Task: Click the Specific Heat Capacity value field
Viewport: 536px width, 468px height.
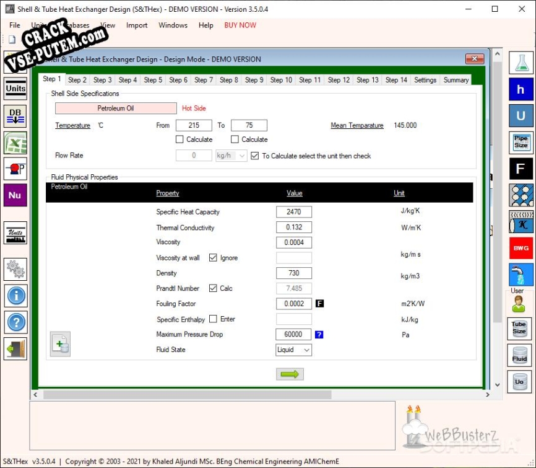Action: pyautogui.click(x=294, y=212)
